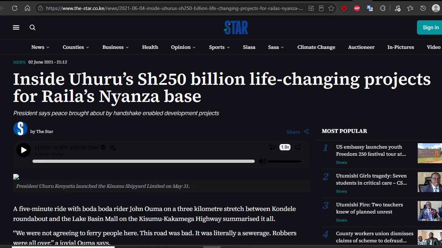Click the NEWS category tag above headline
Viewport: 442px width, 248px height.
point(19,62)
